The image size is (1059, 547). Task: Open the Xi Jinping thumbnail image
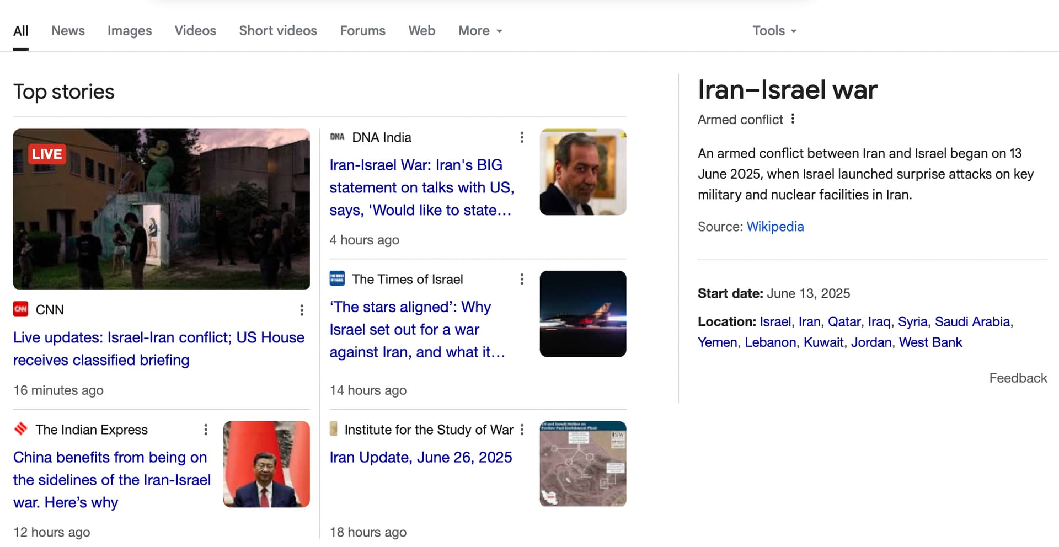click(x=266, y=464)
